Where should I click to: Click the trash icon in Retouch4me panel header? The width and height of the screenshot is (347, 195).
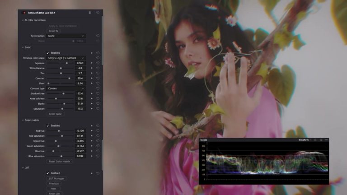89,13
